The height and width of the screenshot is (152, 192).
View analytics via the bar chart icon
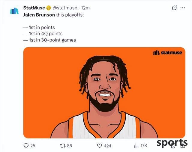136,146
